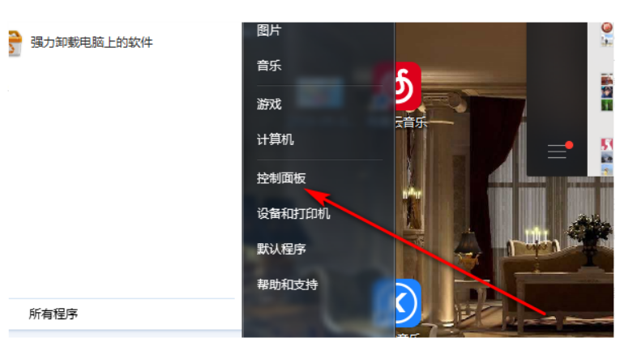
Task: Open 强力卸载电脑上的软件 entry
Action: click(x=92, y=42)
